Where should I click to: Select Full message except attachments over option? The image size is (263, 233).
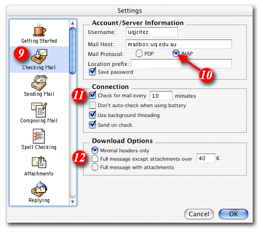(95, 159)
